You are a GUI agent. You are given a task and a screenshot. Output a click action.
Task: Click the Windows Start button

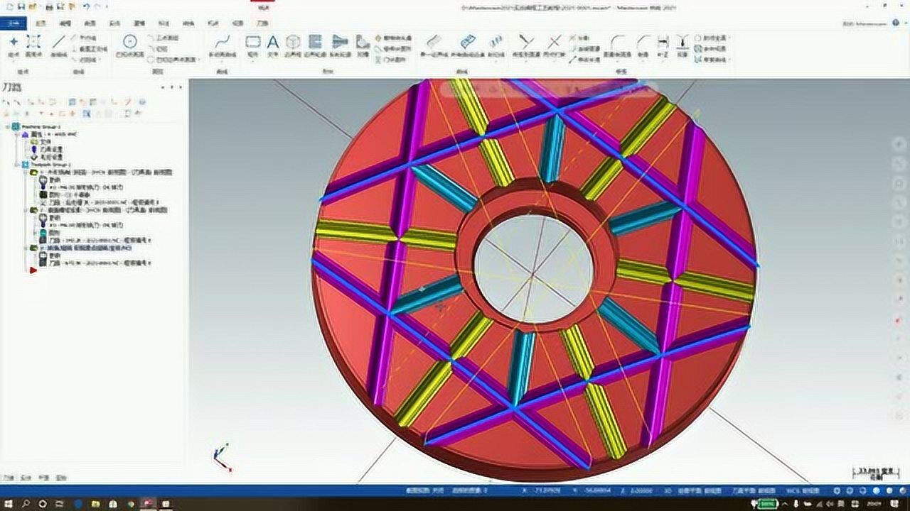[x=8, y=503]
